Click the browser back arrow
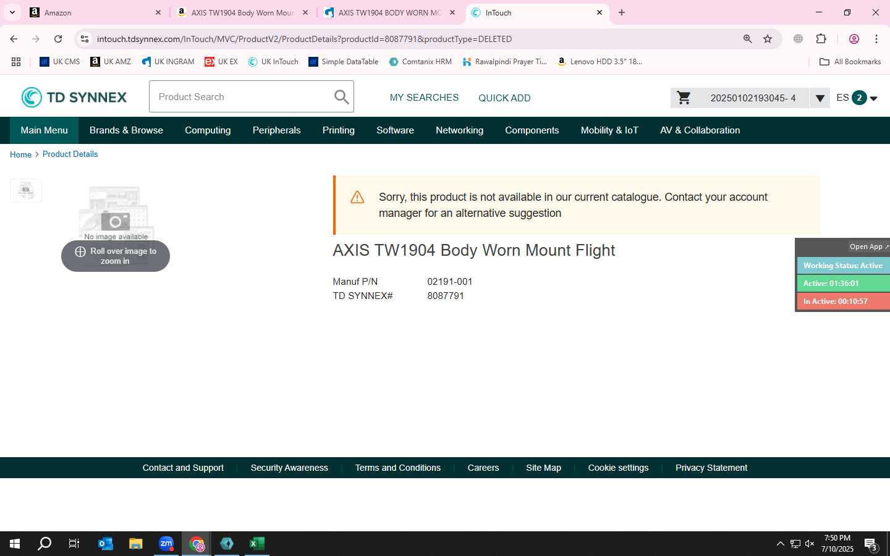The image size is (890, 556). tap(14, 39)
